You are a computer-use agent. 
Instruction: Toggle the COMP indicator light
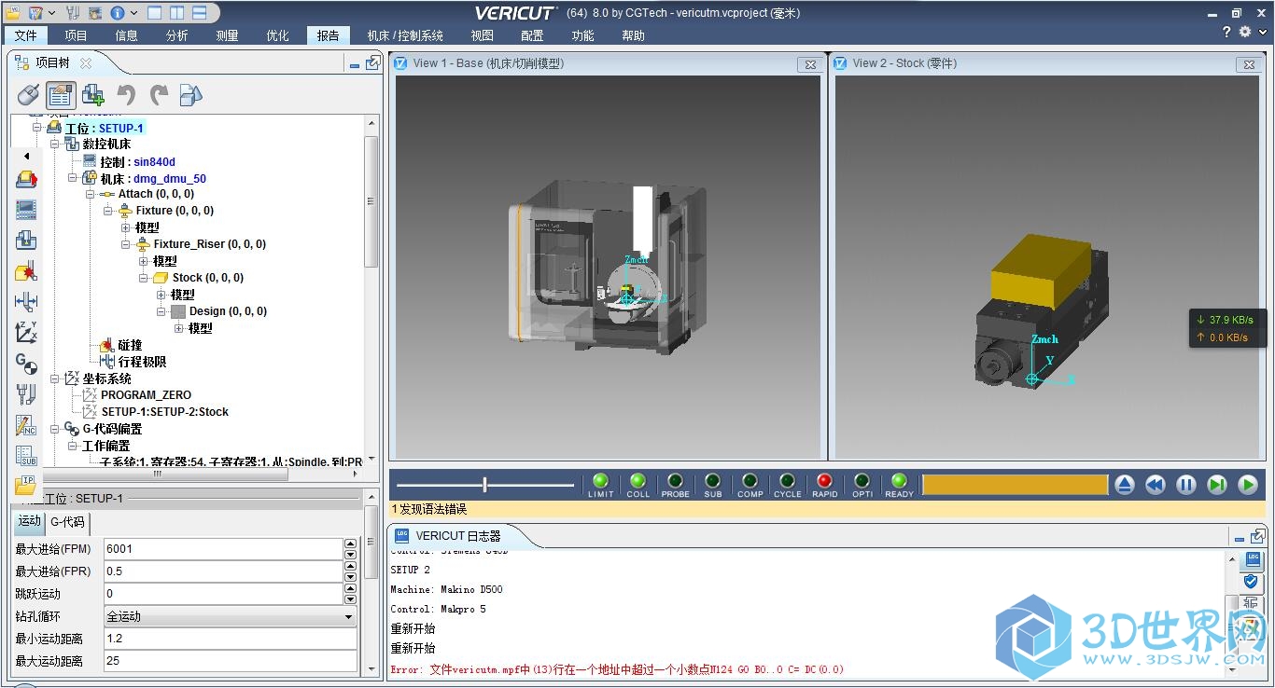coord(750,481)
